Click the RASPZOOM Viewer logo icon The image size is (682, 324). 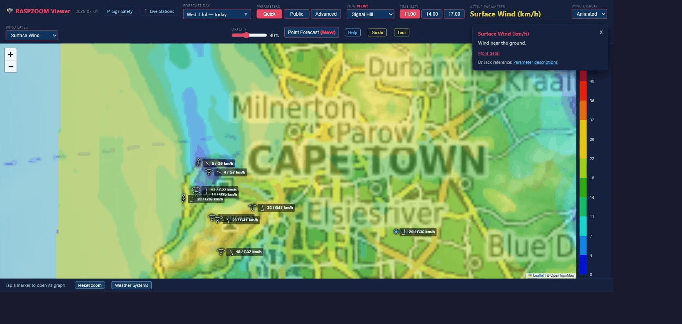(x=9, y=11)
